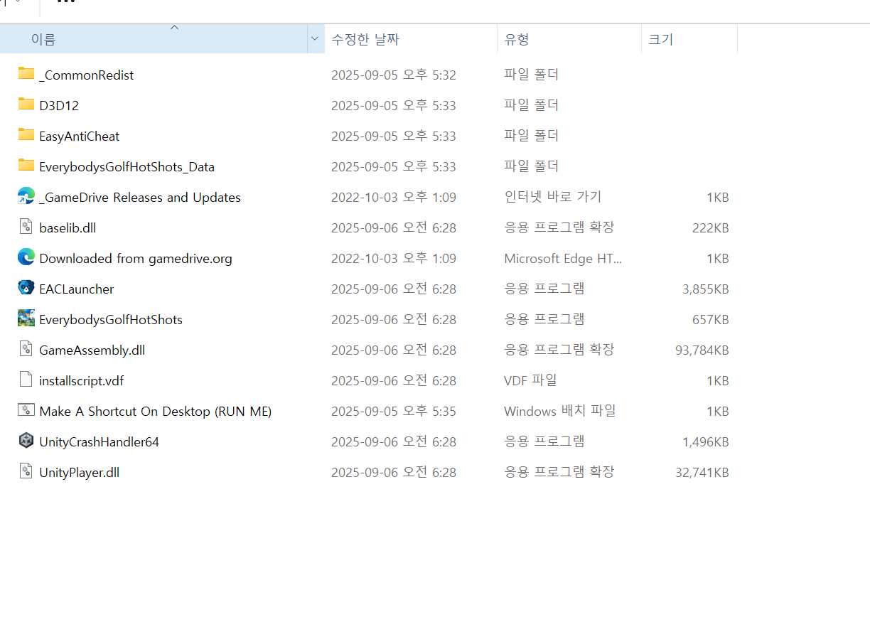Click the 3,855KB size of EACLauncher
Viewport: 870px width, 622px height.
705,289
